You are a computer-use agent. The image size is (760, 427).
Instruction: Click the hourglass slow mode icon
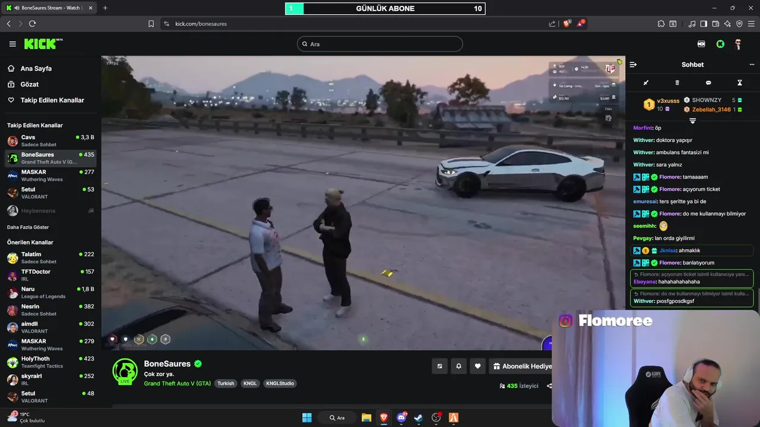pos(740,82)
